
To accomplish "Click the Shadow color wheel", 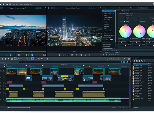I will pos(126,31).
